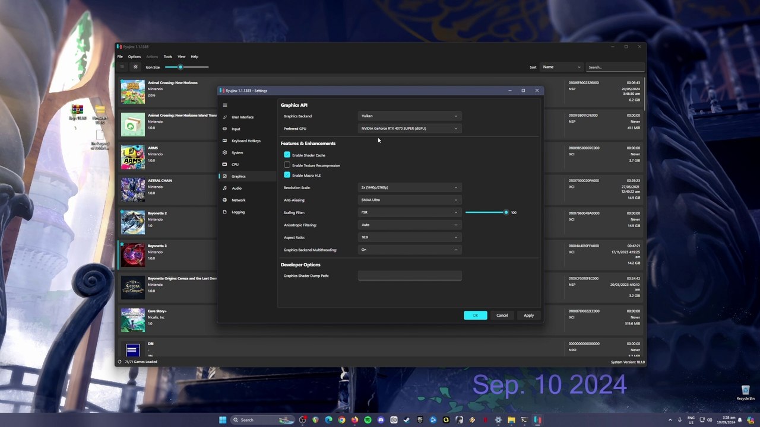Disable the Enable Shader Cache checkbox
Image resolution: width=760 pixels, height=427 pixels.
click(x=287, y=155)
